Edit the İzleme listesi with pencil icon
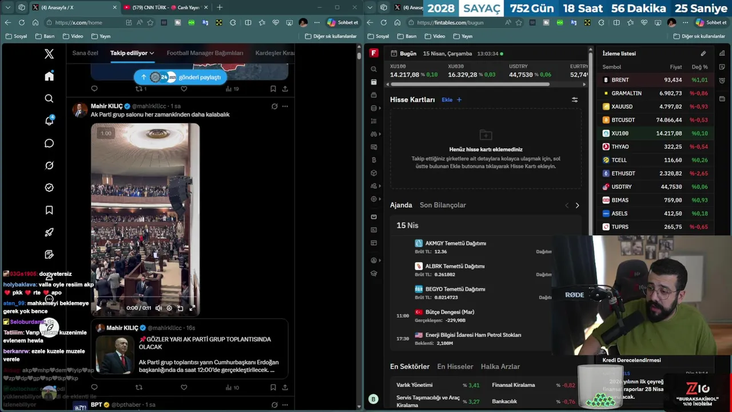This screenshot has width=732, height=412. [x=703, y=53]
